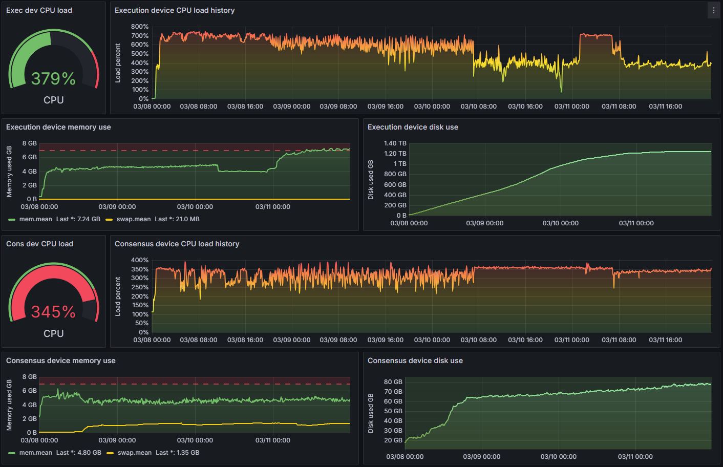Viewport: 723px width, 467px height.
Task: Select the yellow swap.mean legend color indicator
Action: [110, 219]
